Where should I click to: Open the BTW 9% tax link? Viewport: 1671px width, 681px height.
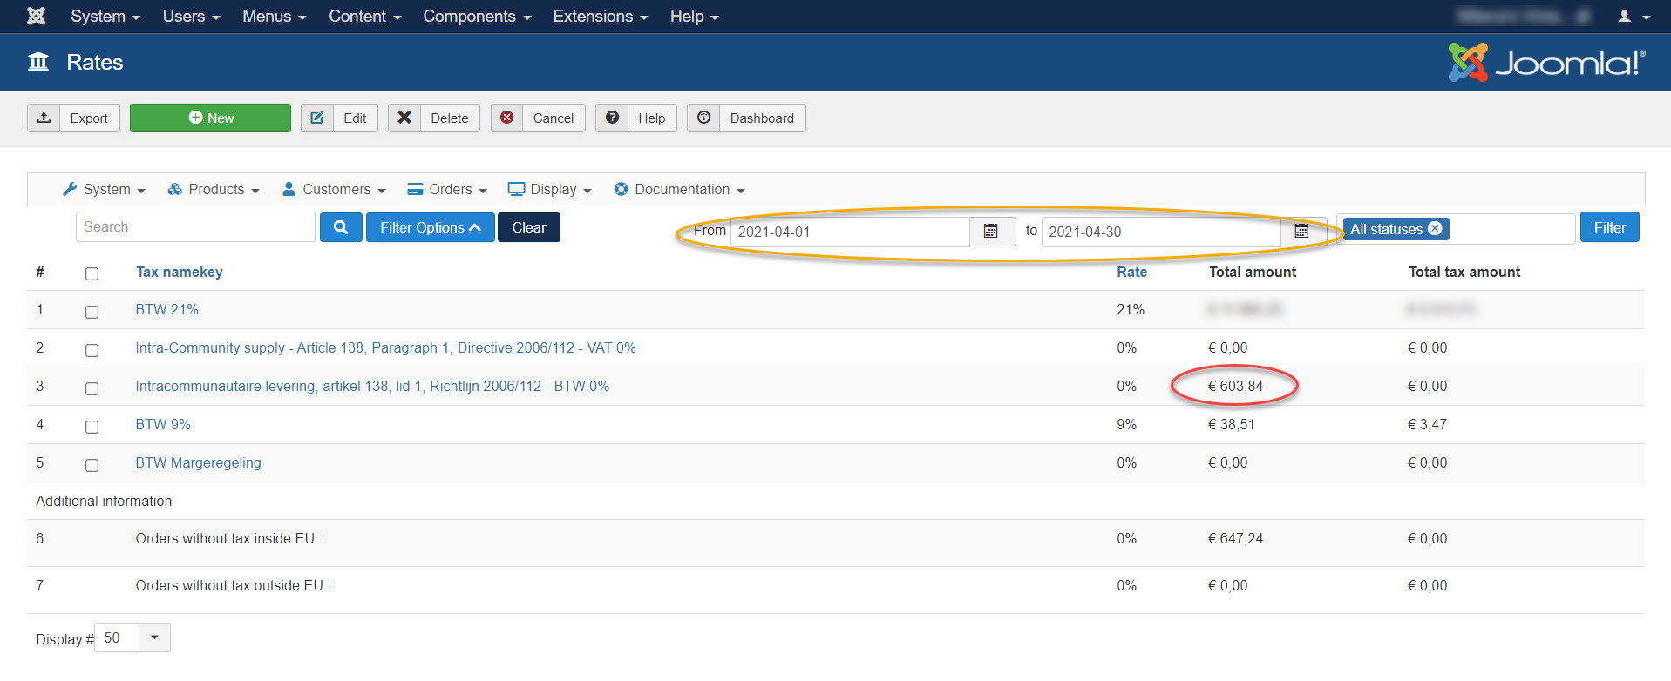tap(163, 425)
